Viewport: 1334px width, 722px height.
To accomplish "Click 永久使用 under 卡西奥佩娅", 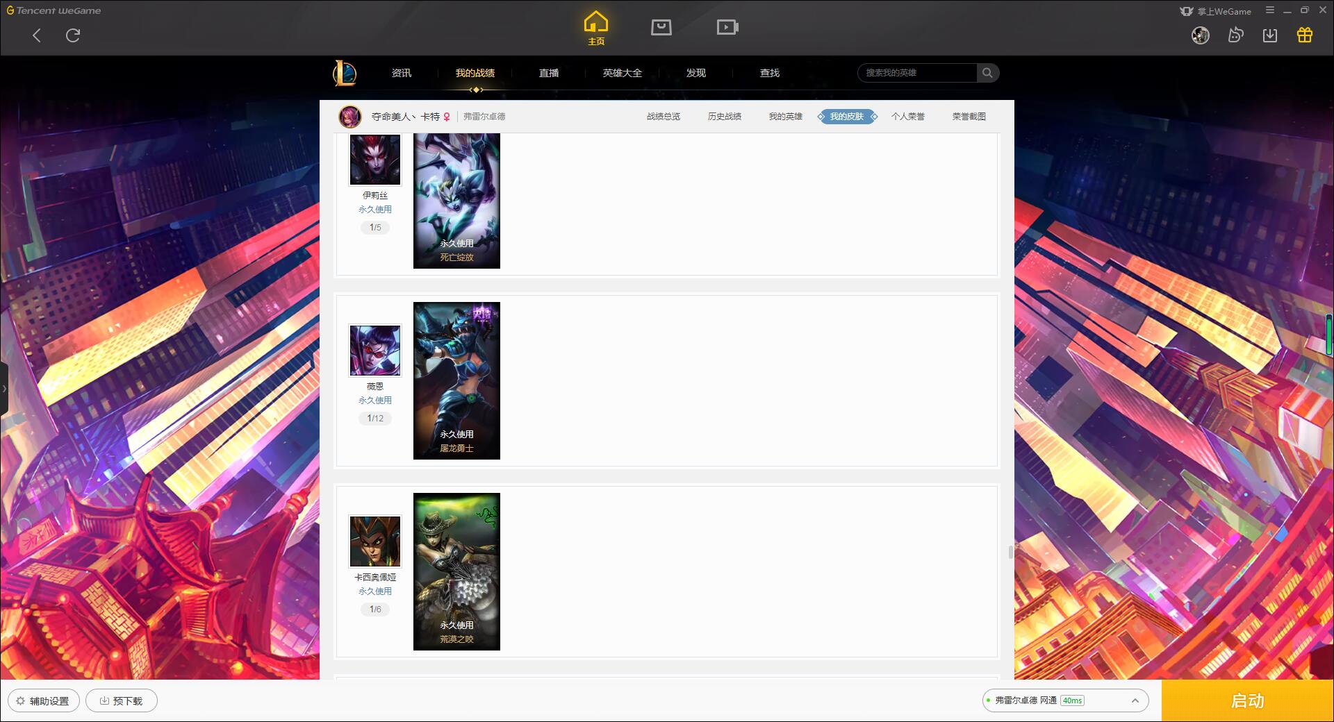I will coord(375,591).
